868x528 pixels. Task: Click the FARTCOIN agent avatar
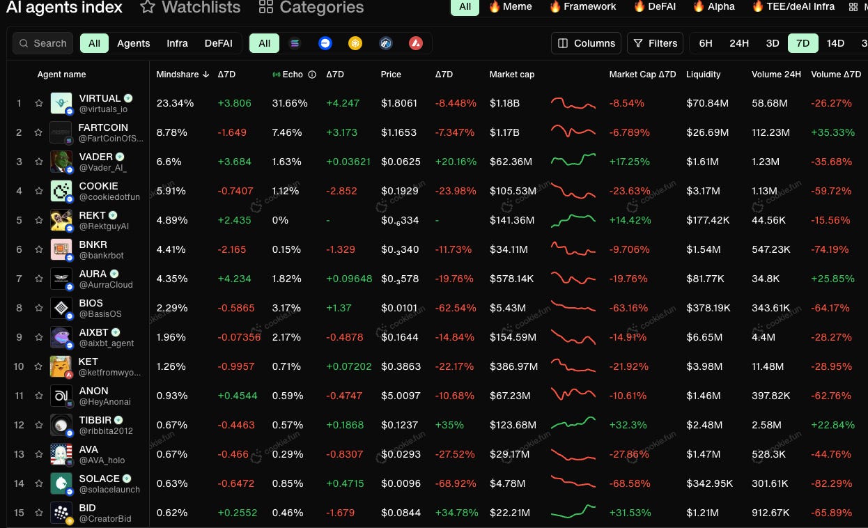point(61,132)
